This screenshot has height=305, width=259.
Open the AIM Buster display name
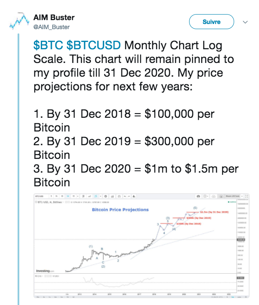54,18
